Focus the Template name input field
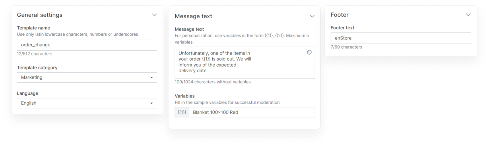Image resolution: width=489 pixels, height=146 pixels. (87, 45)
